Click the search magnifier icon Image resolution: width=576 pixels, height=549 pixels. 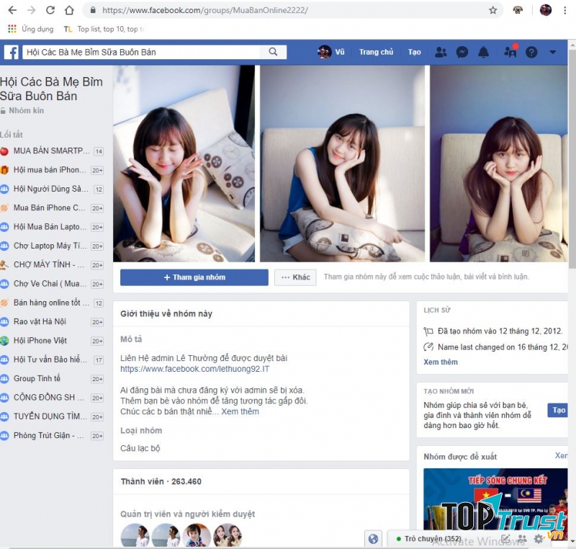273,52
